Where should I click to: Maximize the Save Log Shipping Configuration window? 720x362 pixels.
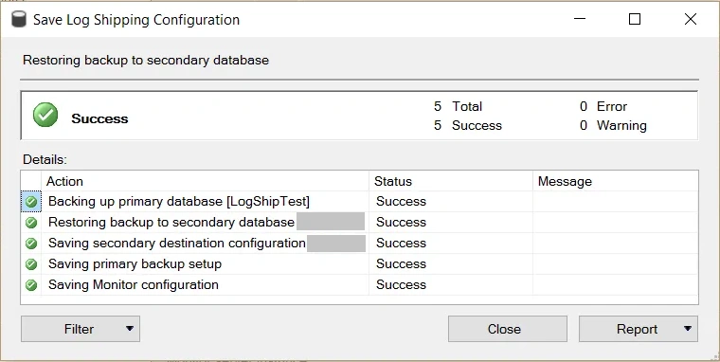click(635, 19)
